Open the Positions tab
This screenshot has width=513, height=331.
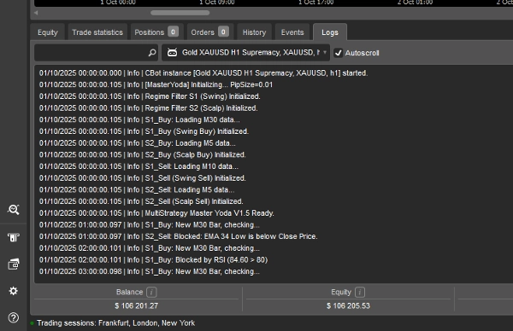[156, 32]
